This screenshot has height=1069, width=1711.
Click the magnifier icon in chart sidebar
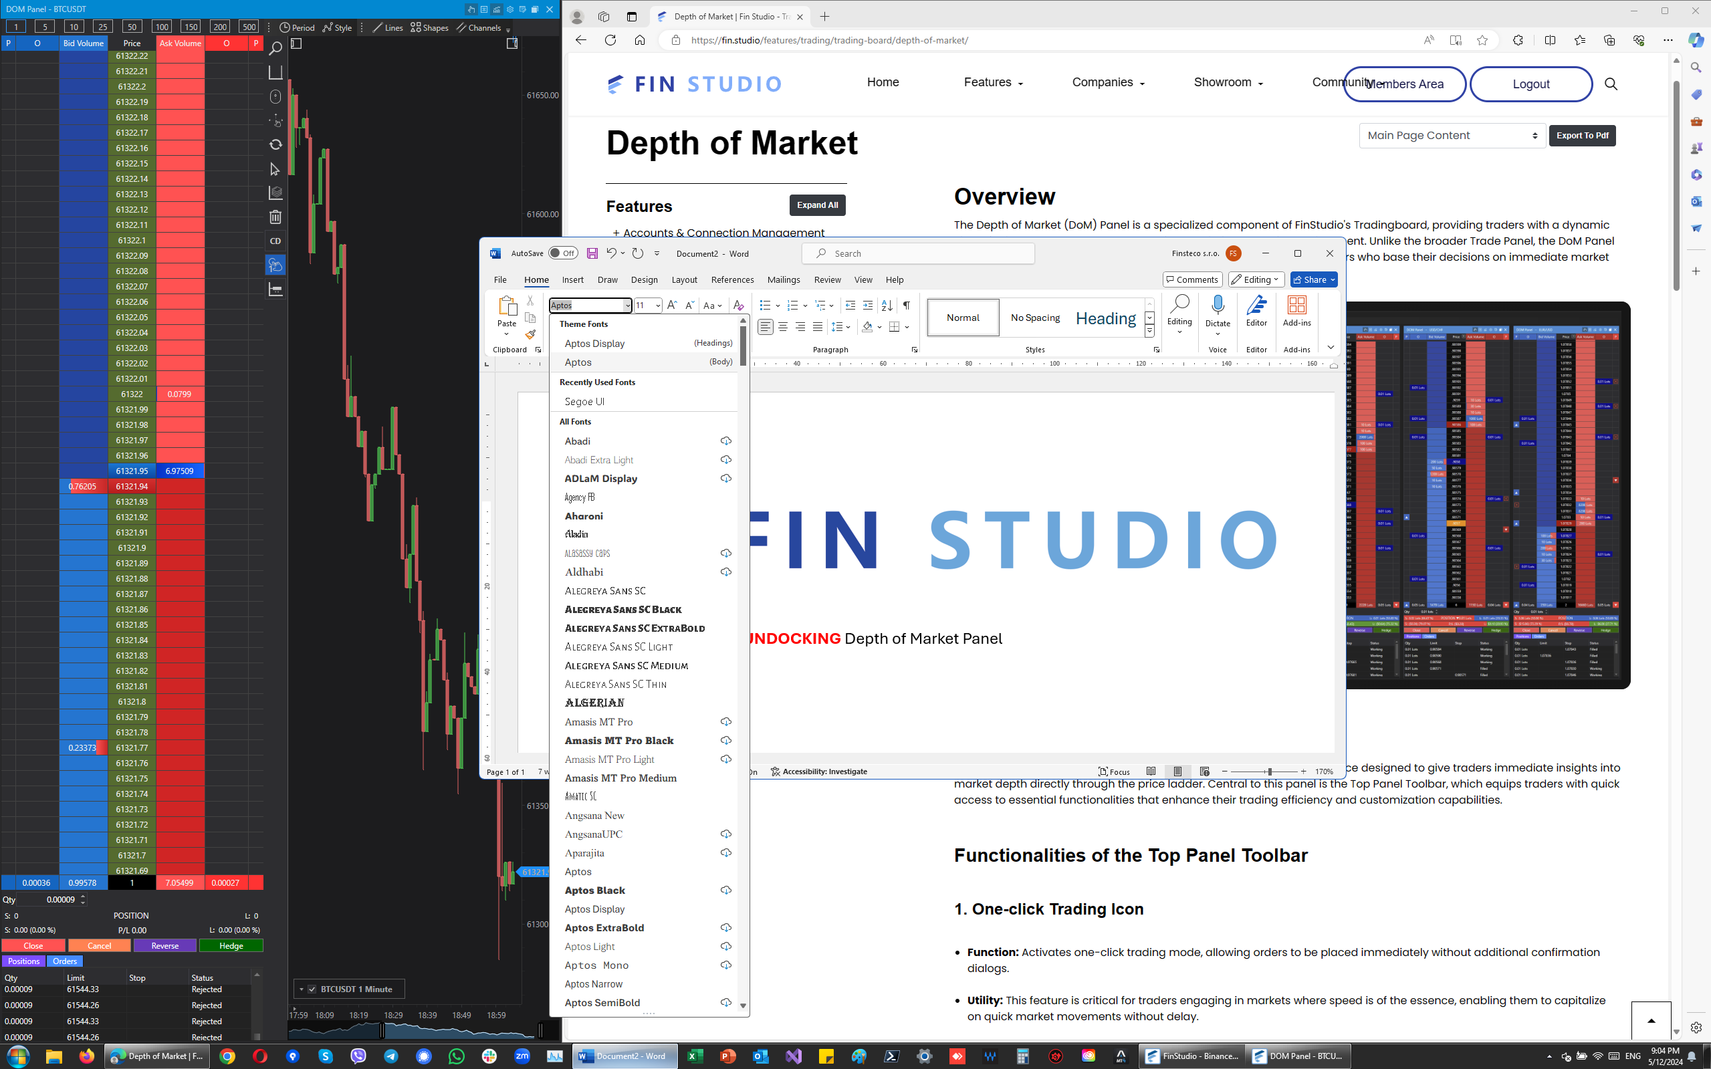click(275, 48)
